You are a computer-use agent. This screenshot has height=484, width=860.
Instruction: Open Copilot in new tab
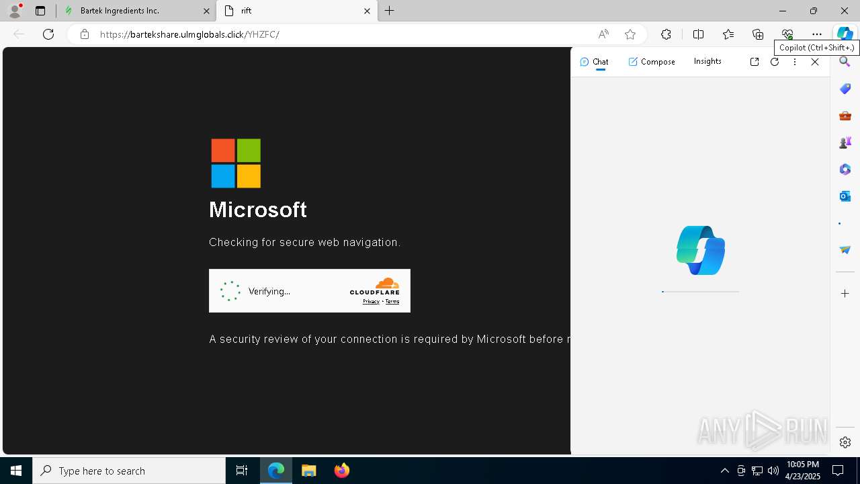click(x=755, y=62)
